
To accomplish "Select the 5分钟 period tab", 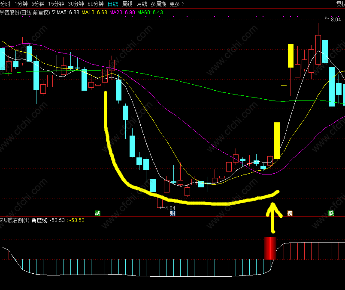I will (38, 4).
